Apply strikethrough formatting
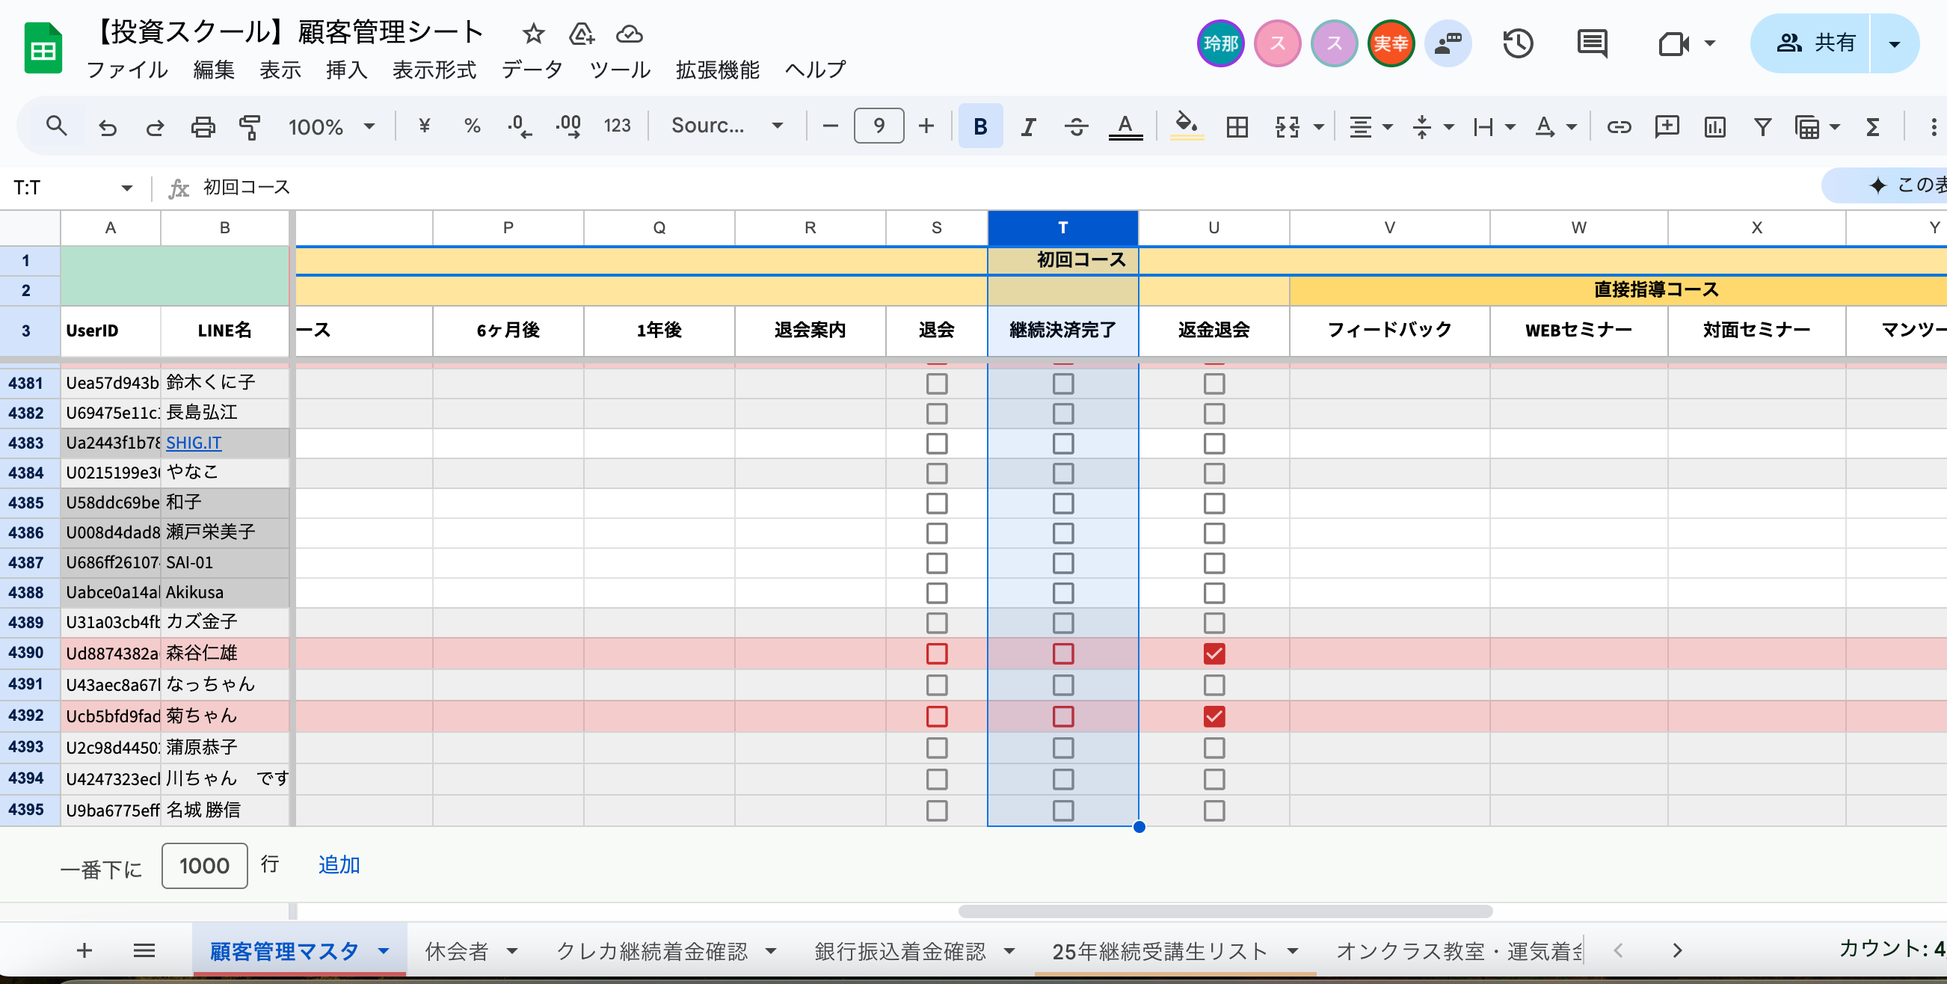 click(x=1076, y=126)
